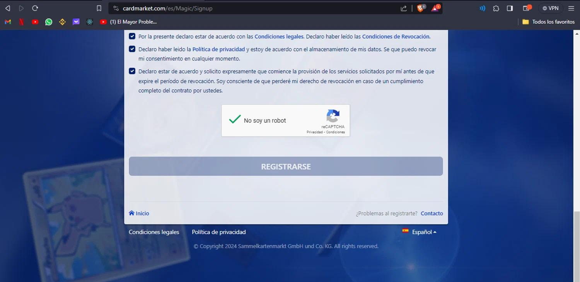Open the 'El Mayor Proble...' YouTube bookmark
This screenshot has width=580, height=282.
pos(128,22)
